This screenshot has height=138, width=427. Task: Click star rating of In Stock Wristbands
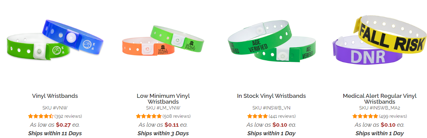(257, 116)
